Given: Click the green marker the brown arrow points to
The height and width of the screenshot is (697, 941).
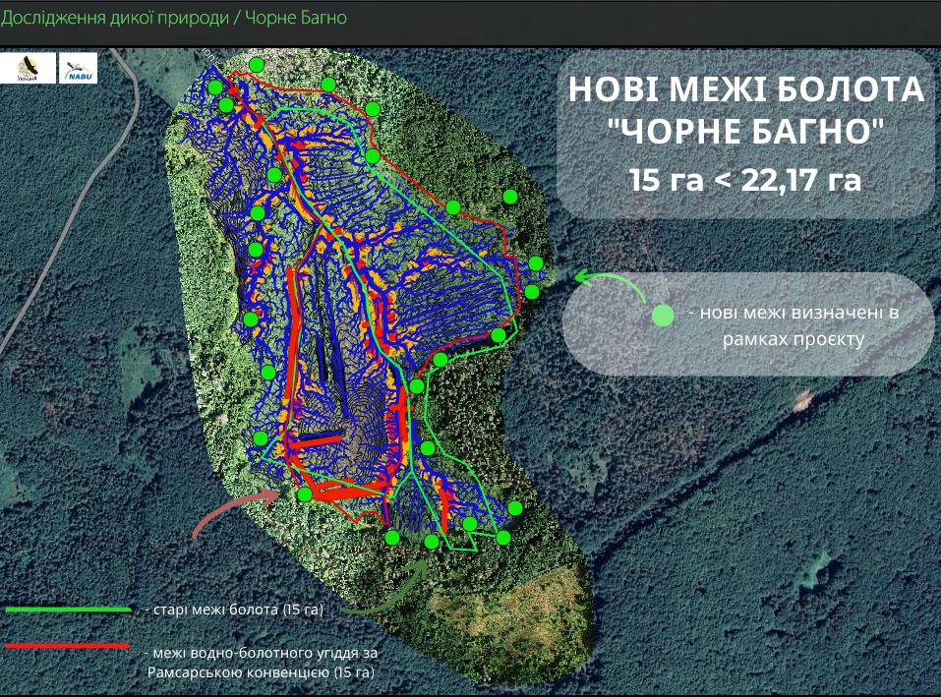Looking at the screenshot, I should [x=305, y=494].
